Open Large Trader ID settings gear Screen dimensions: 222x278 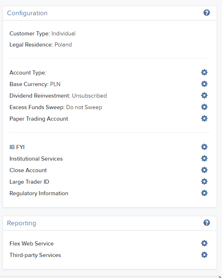pos(204,181)
